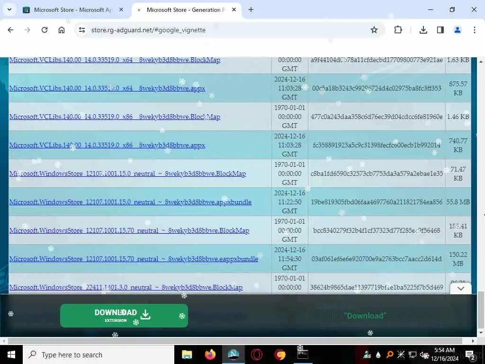This screenshot has height=364, width=485.
Task: Open the command prompt taskbar icon
Action: 303,355
